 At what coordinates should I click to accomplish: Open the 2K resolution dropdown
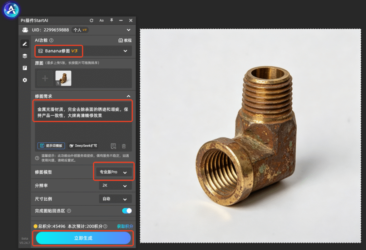[x=115, y=186]
